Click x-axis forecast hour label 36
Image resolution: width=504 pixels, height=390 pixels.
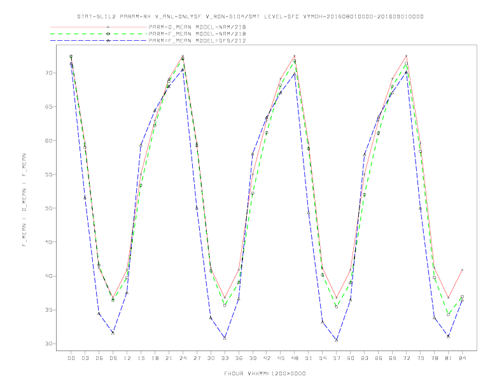239,358
